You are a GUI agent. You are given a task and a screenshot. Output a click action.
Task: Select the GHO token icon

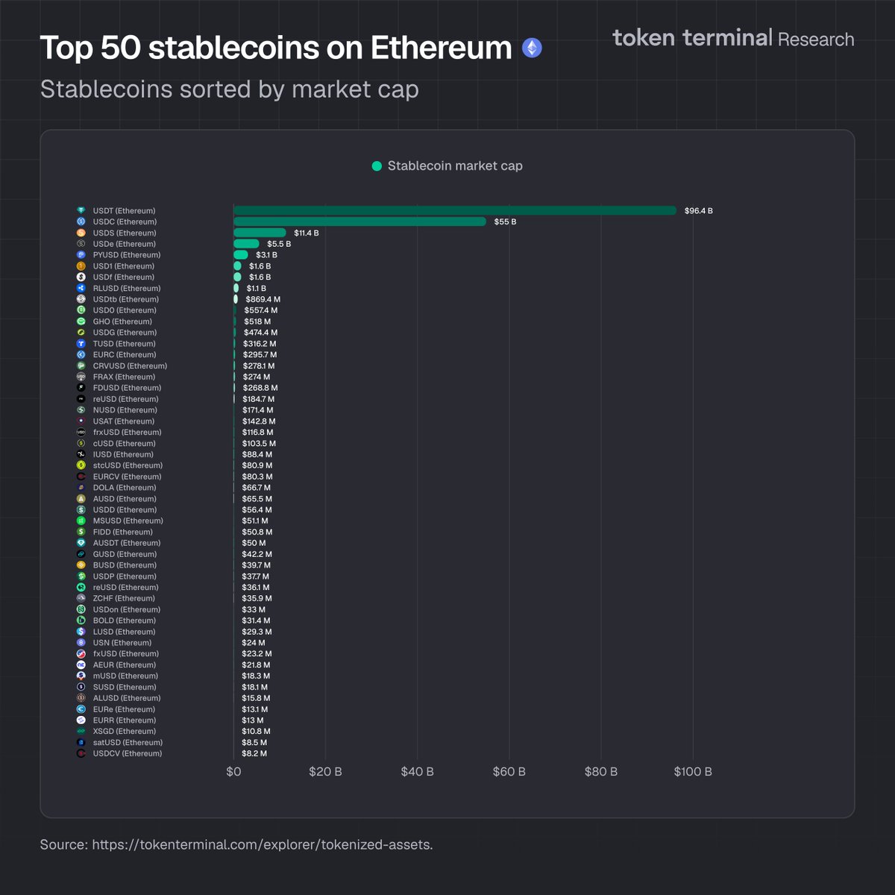(81, 321)
